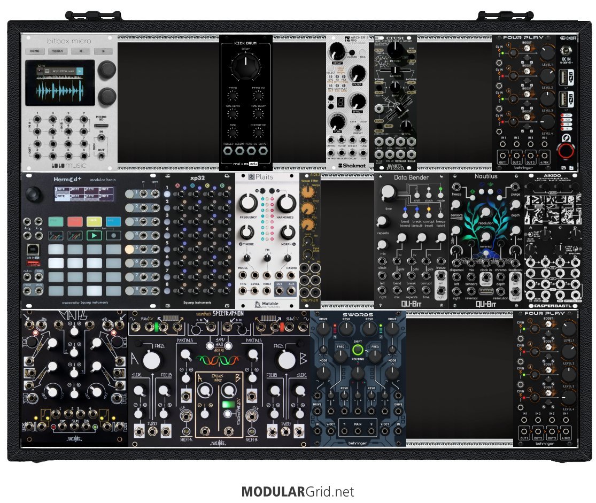Viewport: 596px width, 503px height.
Task: Open TOOLS on the bitbox micro
Action: 57,51
